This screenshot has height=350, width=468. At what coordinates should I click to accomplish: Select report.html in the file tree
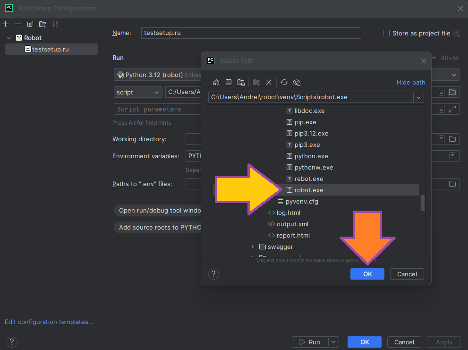[293, 236]
